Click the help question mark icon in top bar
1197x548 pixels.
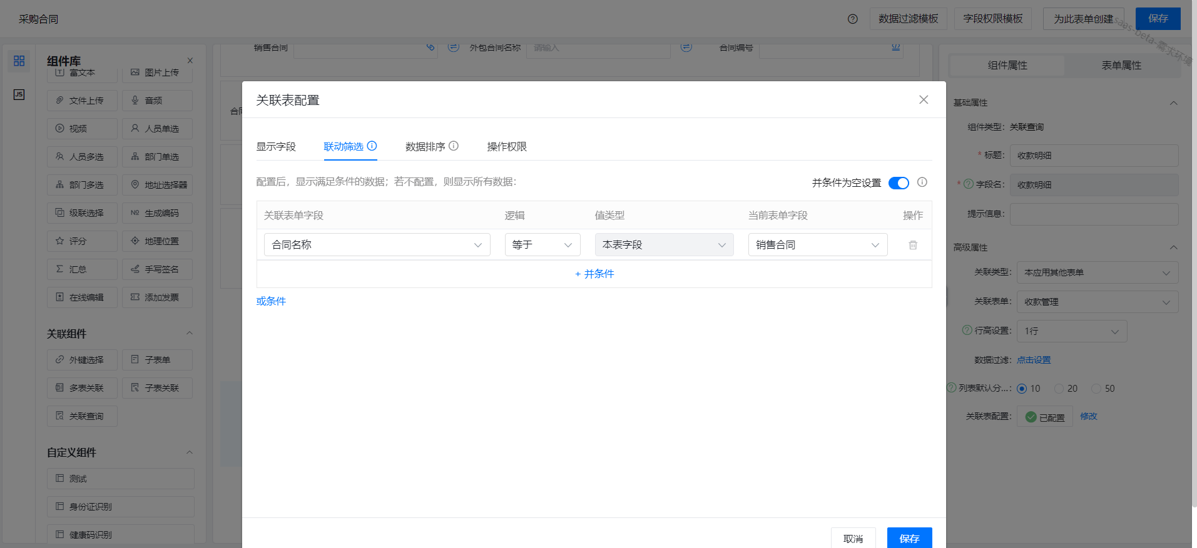tap(852, 19)
